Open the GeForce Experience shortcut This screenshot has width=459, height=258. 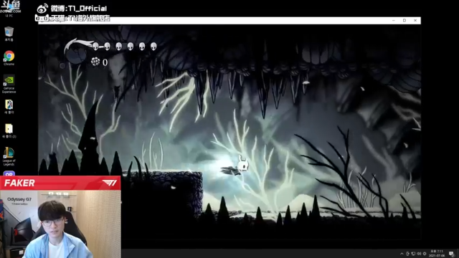coord(9,84)
